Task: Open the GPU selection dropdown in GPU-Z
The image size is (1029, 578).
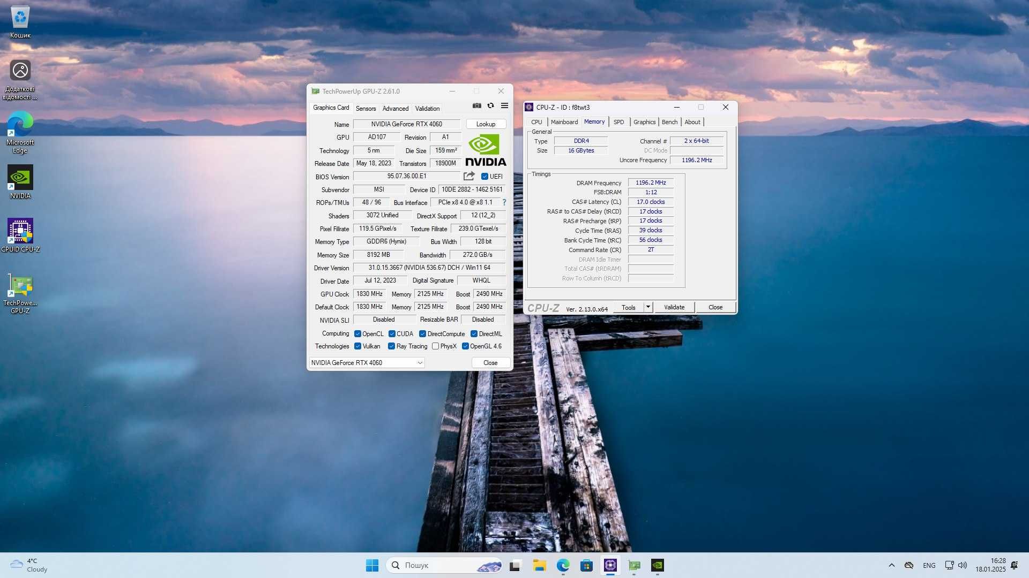Action: [x=367, y=363]
